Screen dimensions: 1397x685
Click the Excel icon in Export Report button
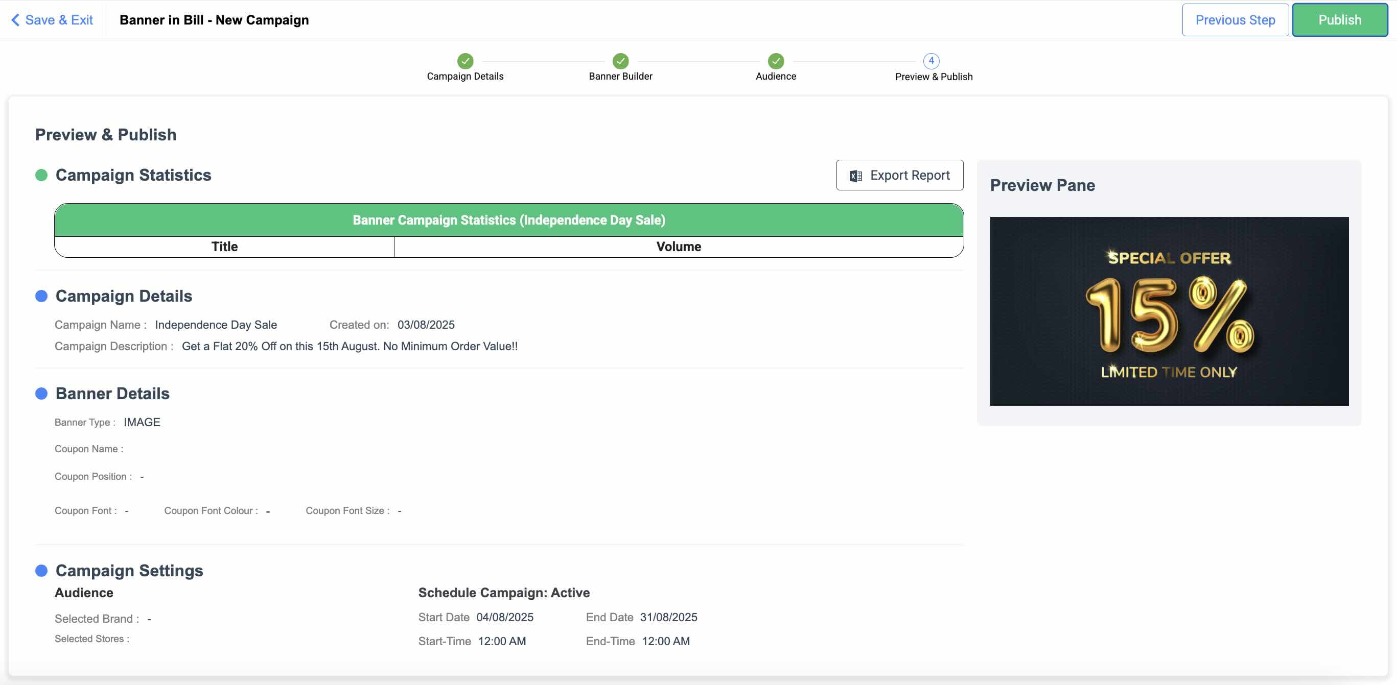point(855,175)
